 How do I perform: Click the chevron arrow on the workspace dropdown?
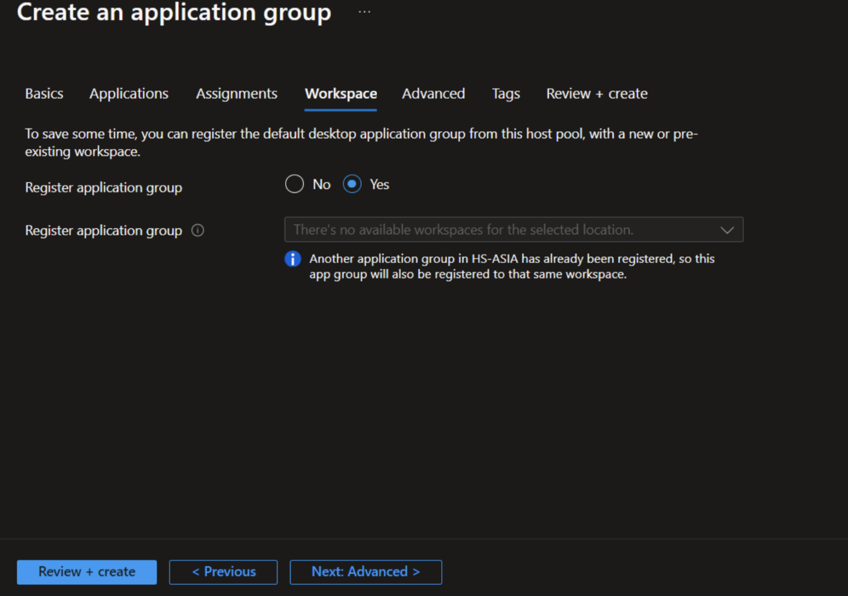click(727, 229)
